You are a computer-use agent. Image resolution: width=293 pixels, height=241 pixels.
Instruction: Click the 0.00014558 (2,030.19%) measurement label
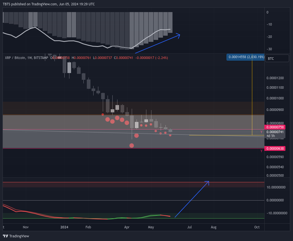click(246, 57)
